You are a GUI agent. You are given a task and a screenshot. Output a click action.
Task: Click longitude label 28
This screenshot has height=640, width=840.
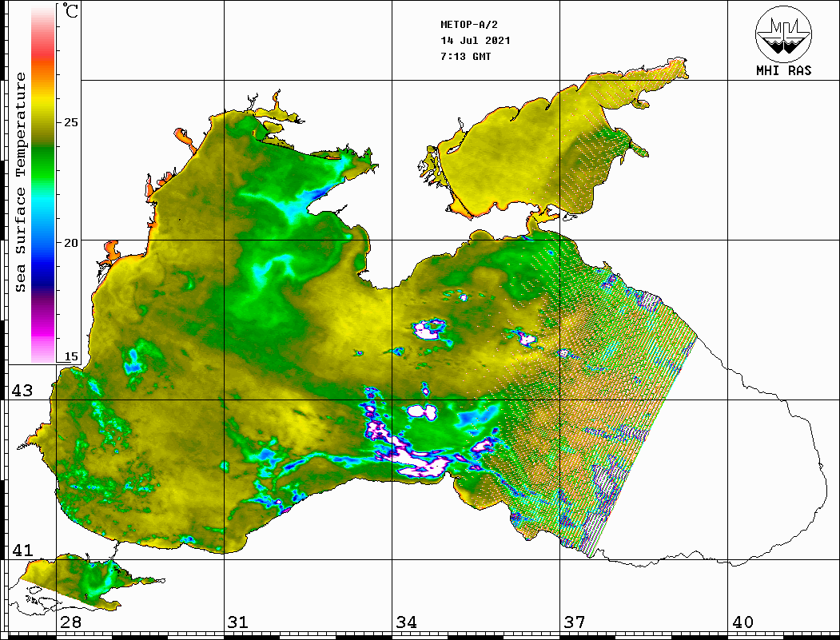pyautogui.click(x=70, y=622)
